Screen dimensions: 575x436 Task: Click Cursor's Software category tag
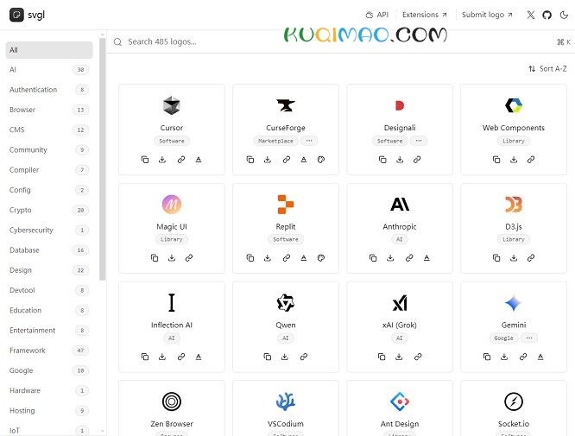click(172, 141)
